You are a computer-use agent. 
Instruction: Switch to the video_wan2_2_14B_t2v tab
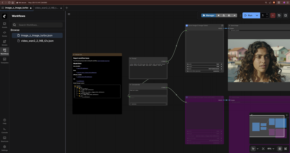46,8
